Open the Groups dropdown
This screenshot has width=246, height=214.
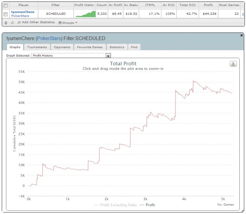68,23
